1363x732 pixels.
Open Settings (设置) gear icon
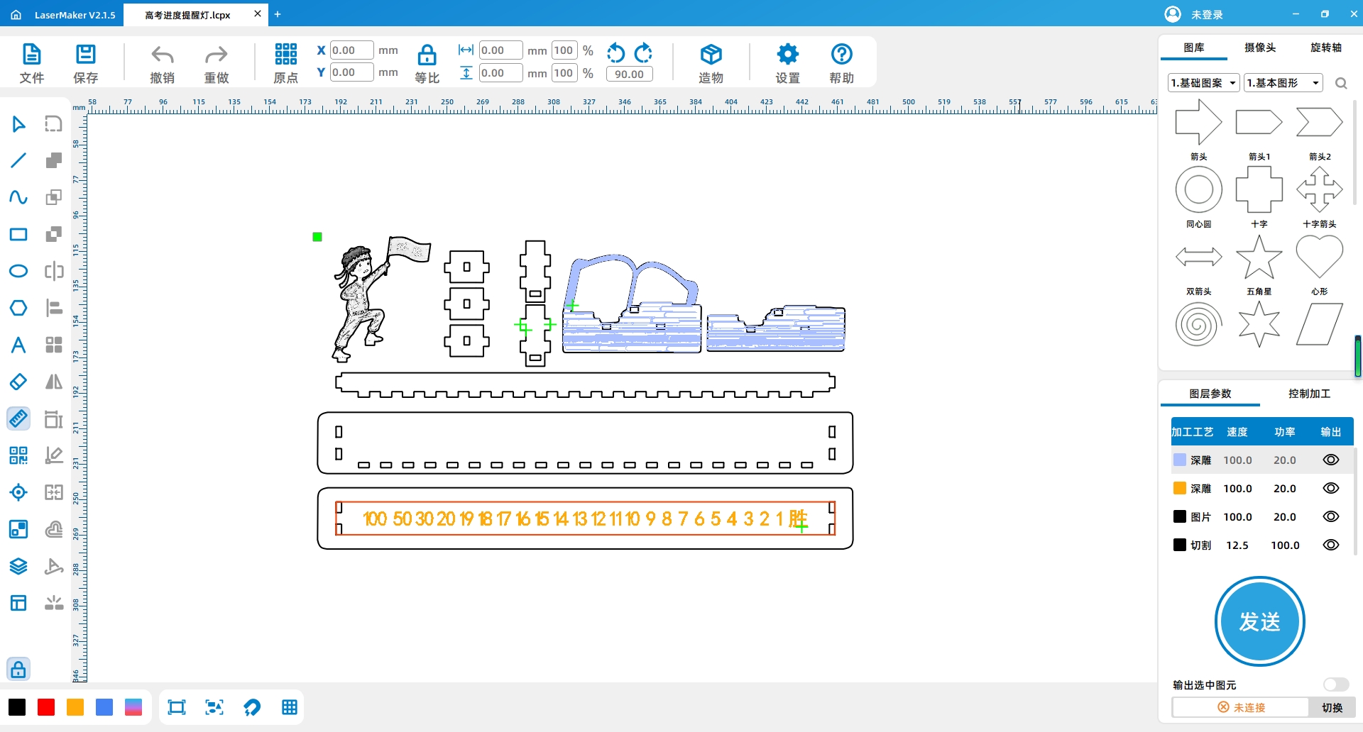(787, 55)
